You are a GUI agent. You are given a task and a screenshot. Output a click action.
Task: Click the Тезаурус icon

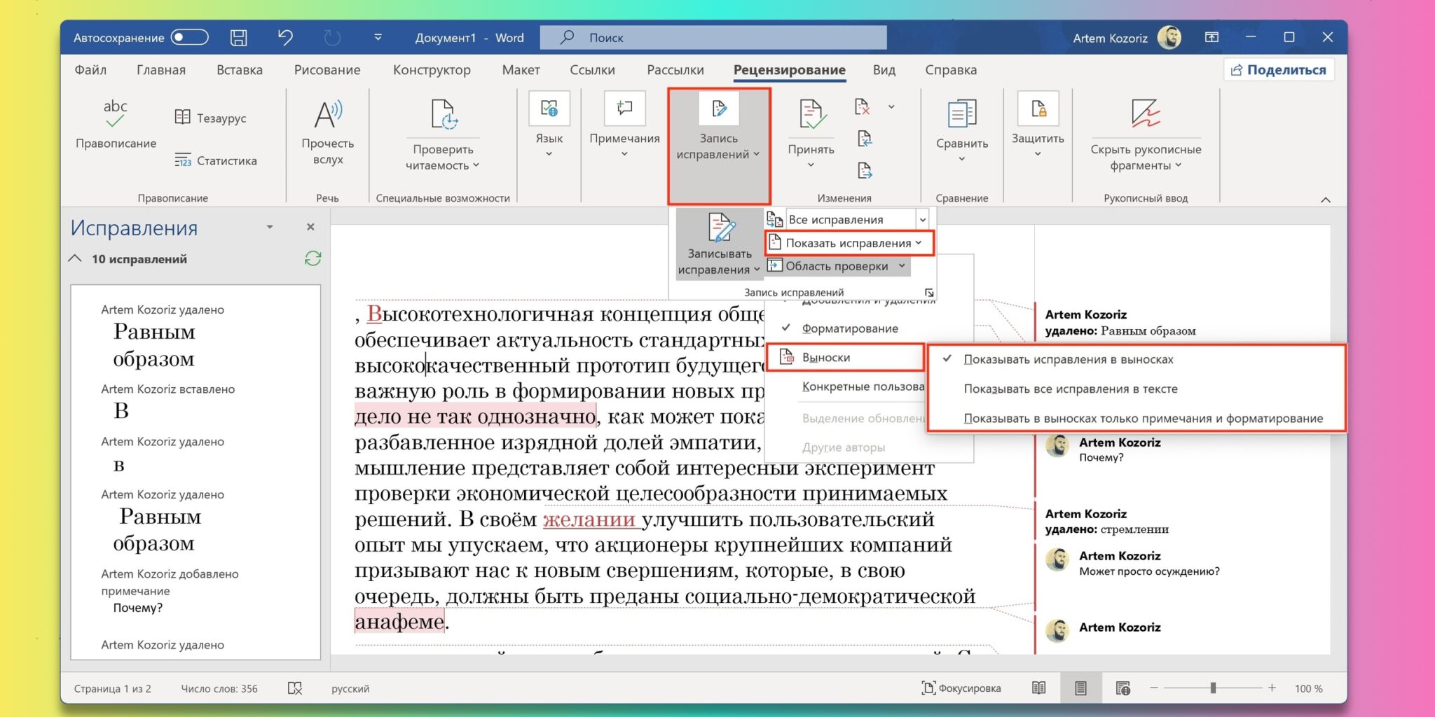pyautogui.click(x=182, y=118)
